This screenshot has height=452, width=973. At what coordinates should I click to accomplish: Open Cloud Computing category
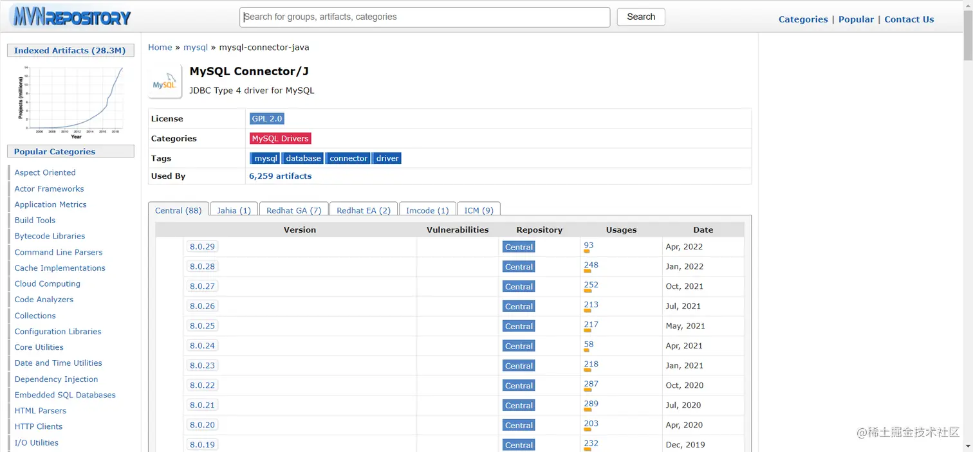(48, 284)
